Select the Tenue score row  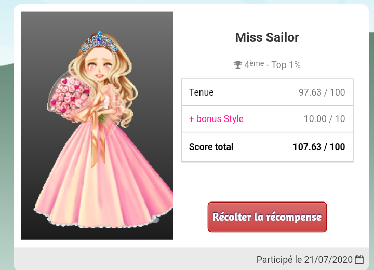267,92
